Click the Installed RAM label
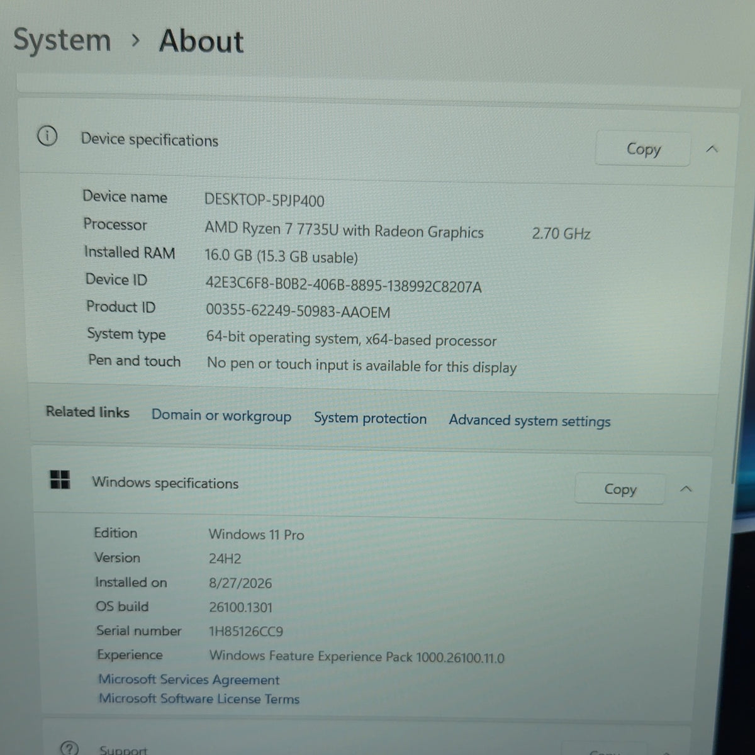The image size is (755, 755). pyautogui.click(x=130, y=252)
